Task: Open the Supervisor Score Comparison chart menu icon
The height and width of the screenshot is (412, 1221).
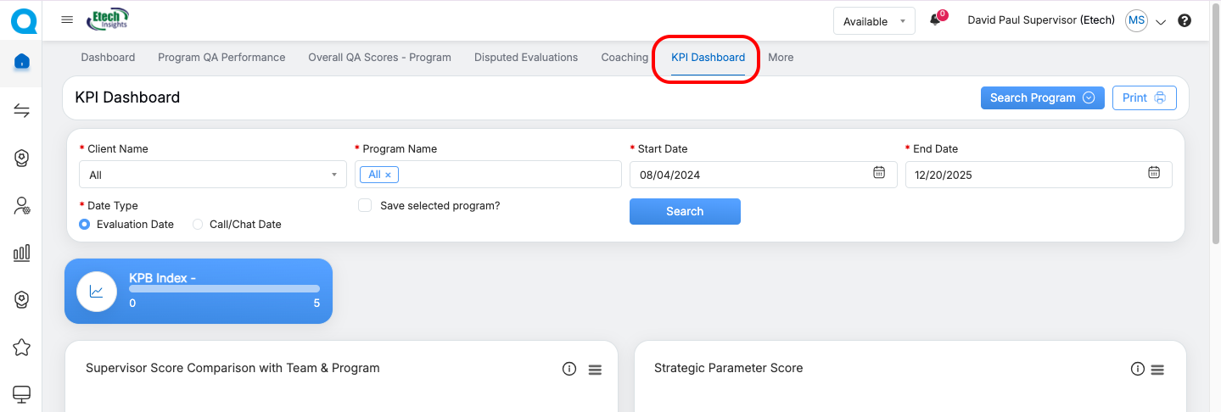Action: tap(595, 370)
